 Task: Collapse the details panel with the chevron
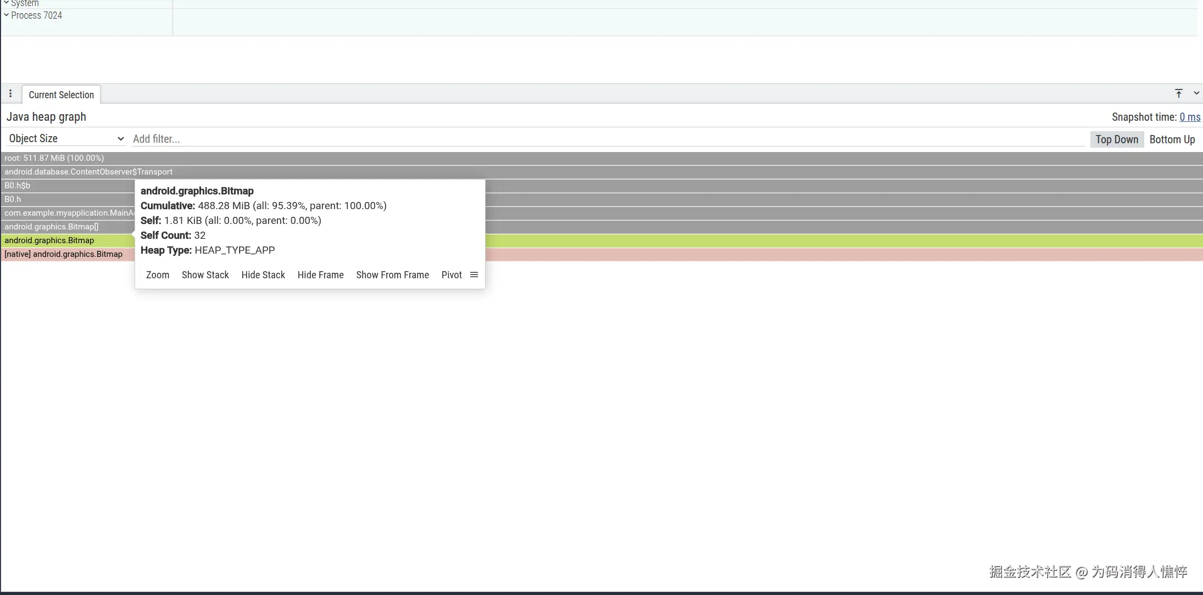[1196, 93]
